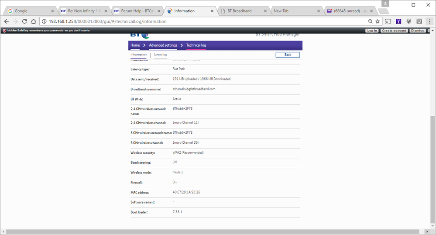This screenshot has width=436, height=235.
Task: Click the Home breadcrumb link
Action: pyautogui.click(x=135, y=45)
